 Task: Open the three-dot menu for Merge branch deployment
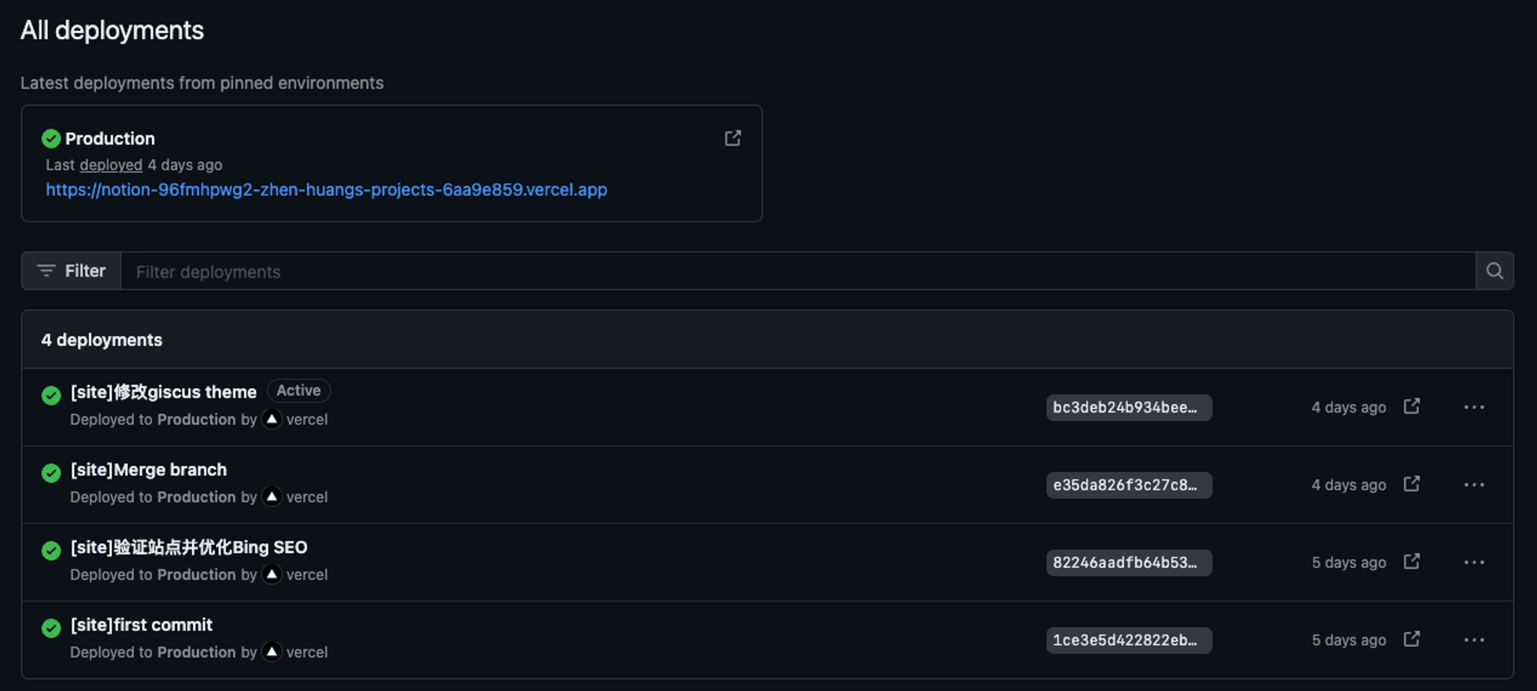[x=1474, y=484]
